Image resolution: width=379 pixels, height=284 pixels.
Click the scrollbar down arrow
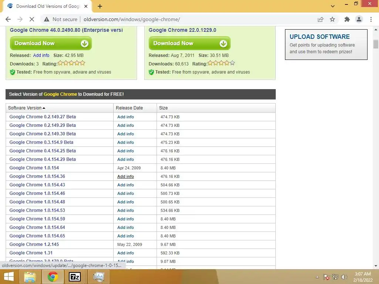(376, 266)
